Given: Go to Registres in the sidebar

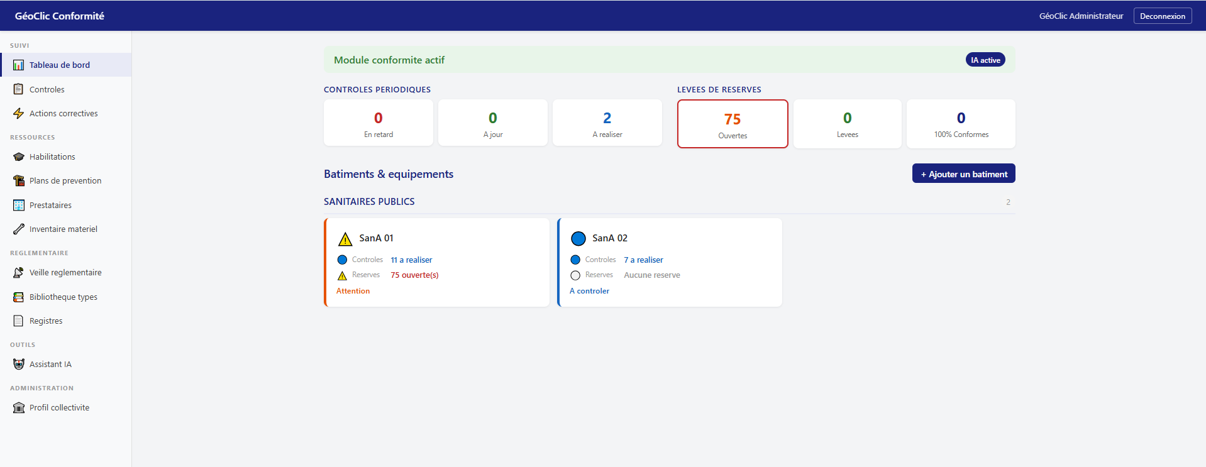Looking at the screenshot, I should [46, 321].
